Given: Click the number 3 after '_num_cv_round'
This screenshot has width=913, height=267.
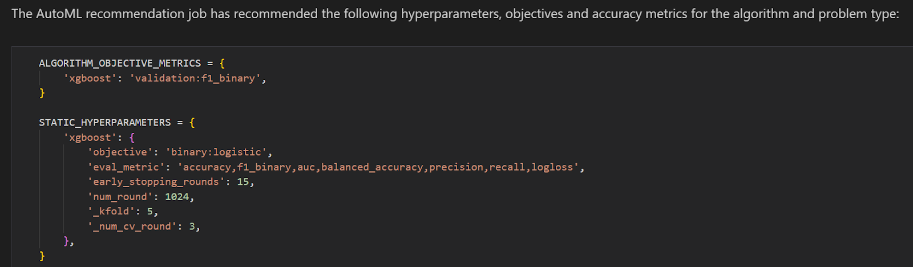Looking at the screenshot, I should [192, 226].
